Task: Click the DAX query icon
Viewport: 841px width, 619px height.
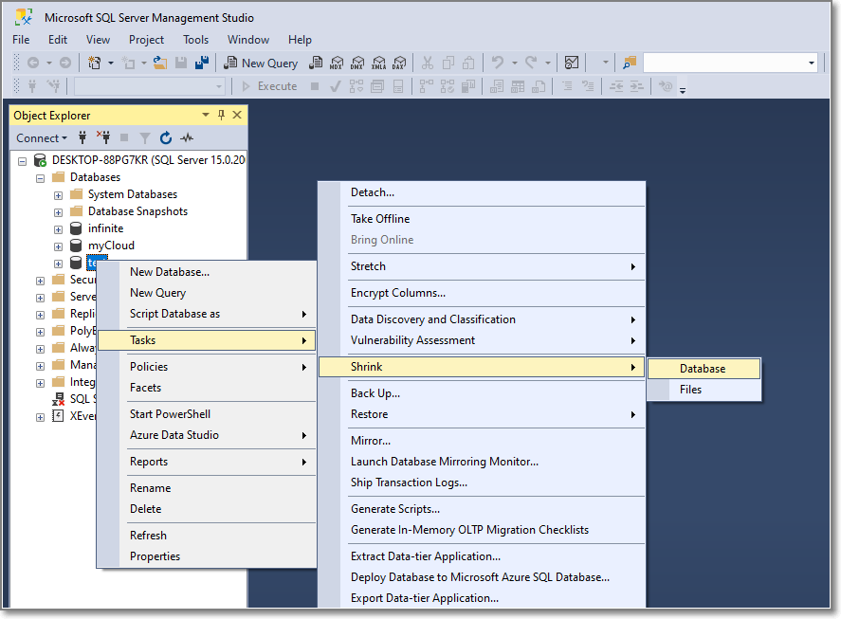Action: [x=399, y=63]
